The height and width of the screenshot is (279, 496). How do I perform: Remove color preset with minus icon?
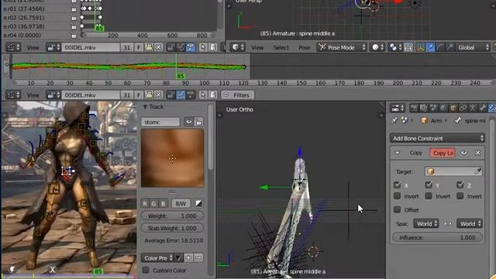pyautogui.click(x=198, y=258)
